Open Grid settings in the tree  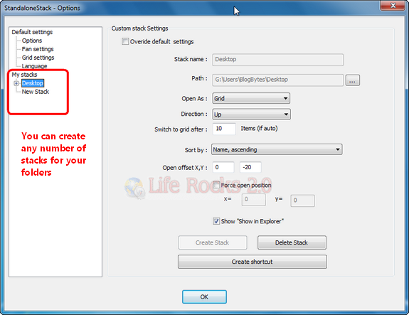(38, 58)
